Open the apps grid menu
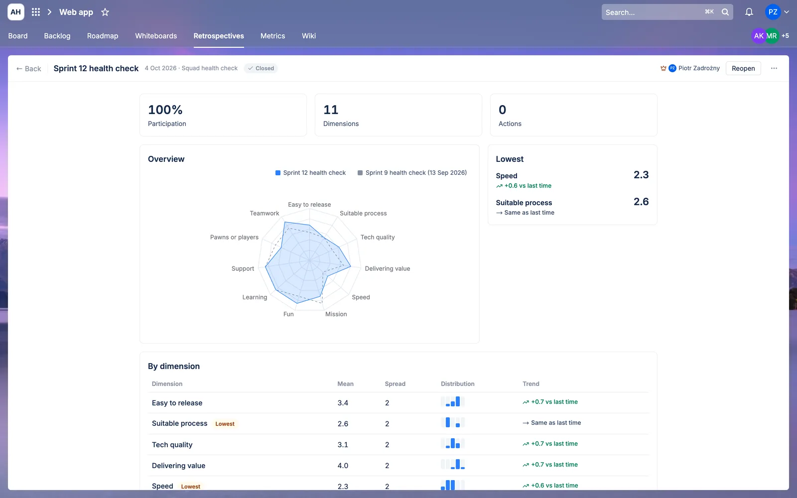The height and width of the screenshot is (498, 797). (36, 12)
